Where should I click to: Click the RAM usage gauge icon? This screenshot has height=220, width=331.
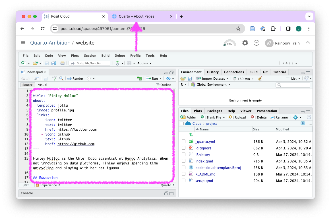(229, 43)
